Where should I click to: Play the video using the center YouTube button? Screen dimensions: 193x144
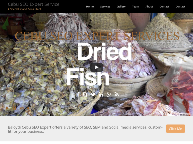click(96, 67)
